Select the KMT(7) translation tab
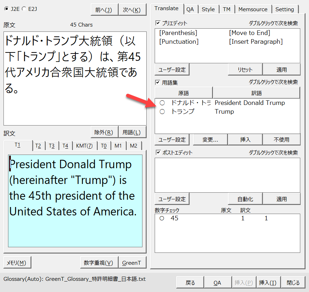Viewport: 309px width, 292px height. (x=84, y=146)
